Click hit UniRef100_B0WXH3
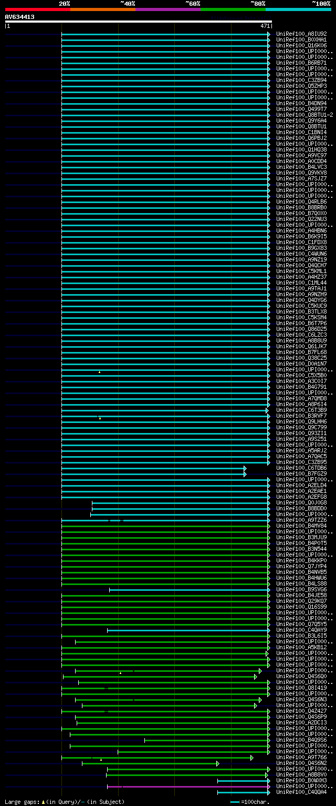The height and width of the screenshot is (806, 336). [301, 780]
